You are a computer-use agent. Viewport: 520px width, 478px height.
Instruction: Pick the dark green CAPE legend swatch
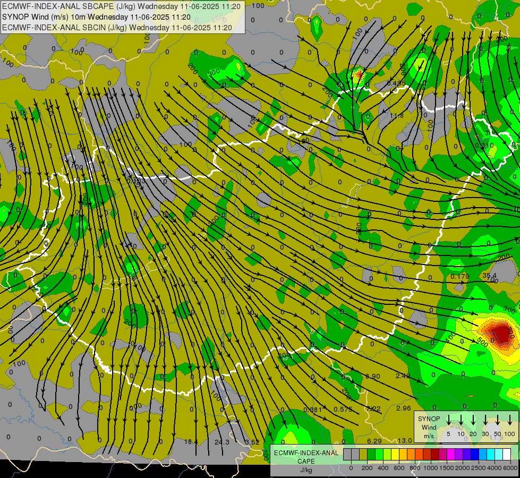click(371, 455)
